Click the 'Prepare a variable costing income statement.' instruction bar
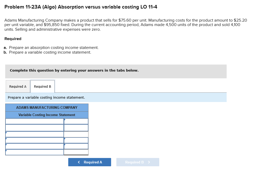This screenshot has height=172, width=255. [x=116, y=97]
